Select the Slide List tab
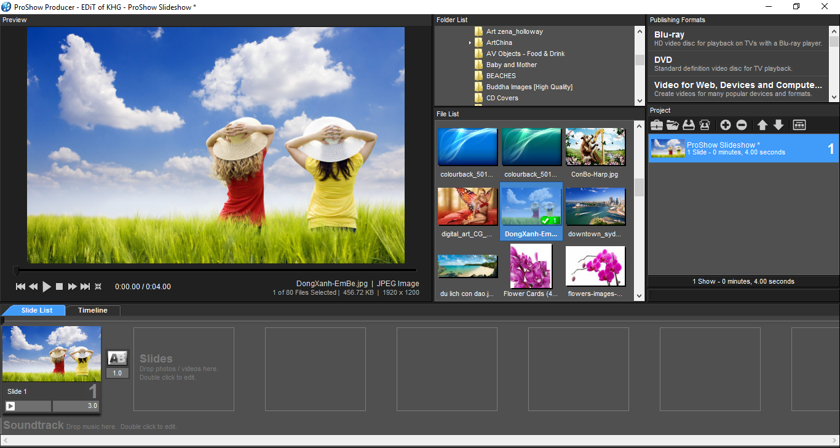 [x=37, y=311]
